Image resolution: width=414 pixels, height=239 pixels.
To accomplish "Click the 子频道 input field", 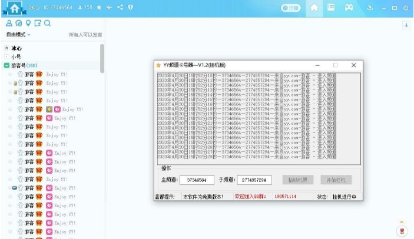I will coord(254,180).
